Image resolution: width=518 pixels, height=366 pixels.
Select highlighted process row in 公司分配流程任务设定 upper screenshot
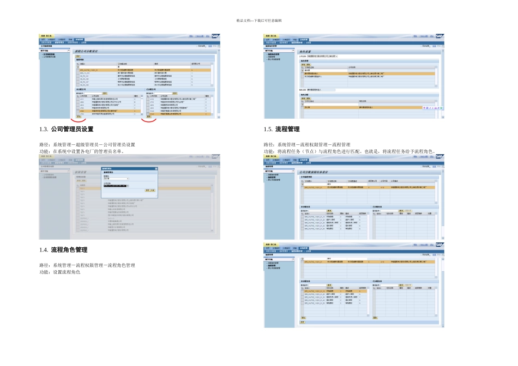coord(369,187)
